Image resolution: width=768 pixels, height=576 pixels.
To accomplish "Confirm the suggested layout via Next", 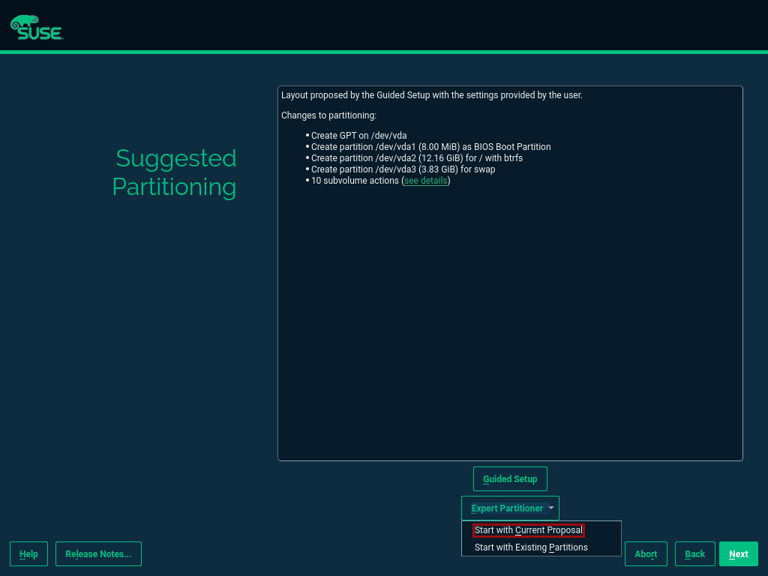I will pyautogui.click(x=738, y=553).
